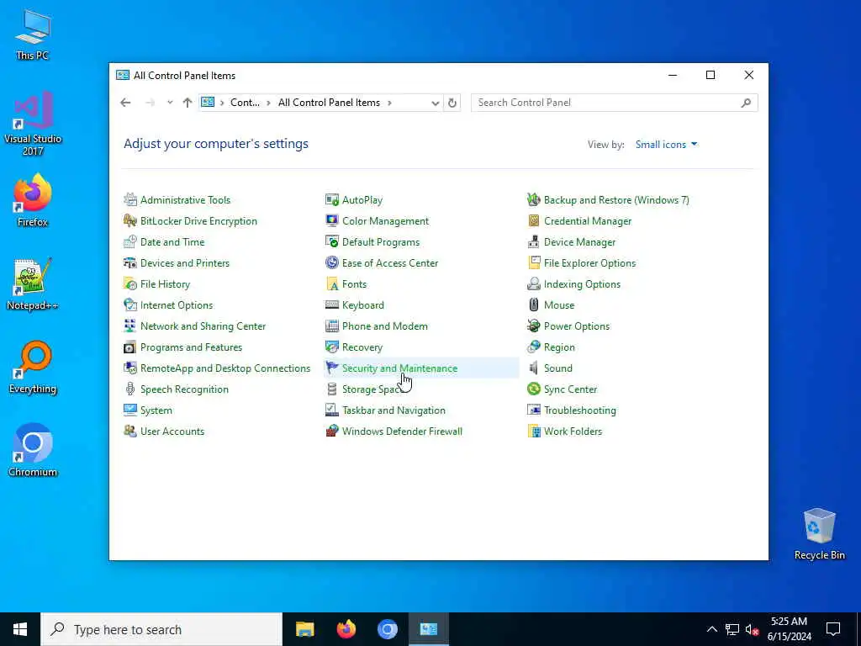Click the taskbar volume icon

[x=752, y=629]
